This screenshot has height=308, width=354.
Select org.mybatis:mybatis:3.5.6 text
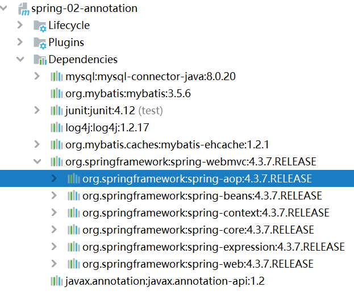(128, 94)
